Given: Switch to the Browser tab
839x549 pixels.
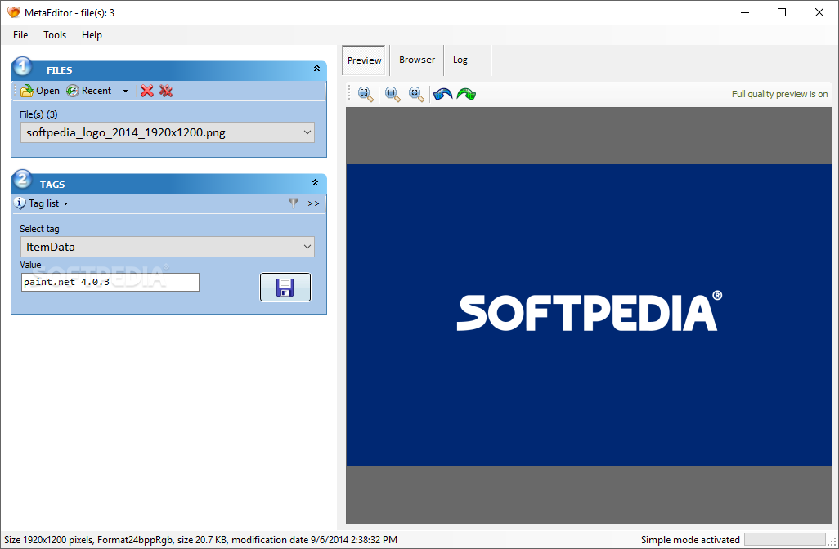Looking at the screenshot, I should click(417, 60).
